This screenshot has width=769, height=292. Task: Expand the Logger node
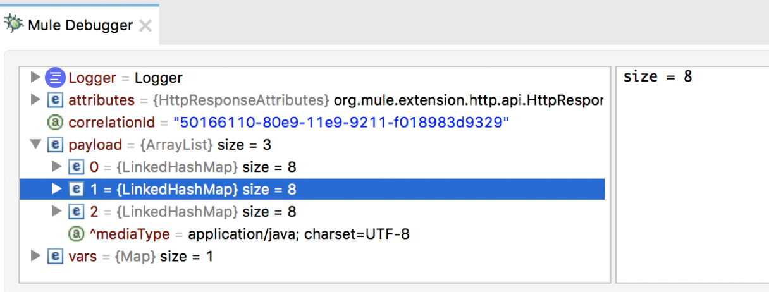click(35, 78)
